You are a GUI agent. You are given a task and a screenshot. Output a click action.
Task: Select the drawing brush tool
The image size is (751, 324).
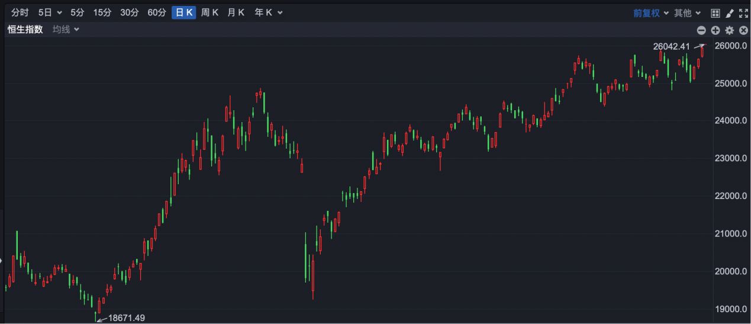(730, 13)
